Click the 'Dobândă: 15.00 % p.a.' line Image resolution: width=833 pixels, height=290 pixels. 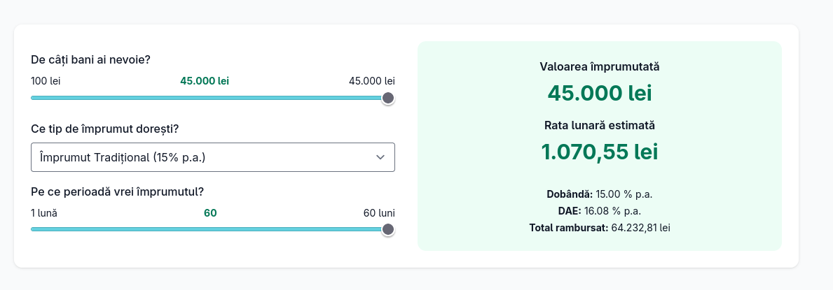coord(599,194)
